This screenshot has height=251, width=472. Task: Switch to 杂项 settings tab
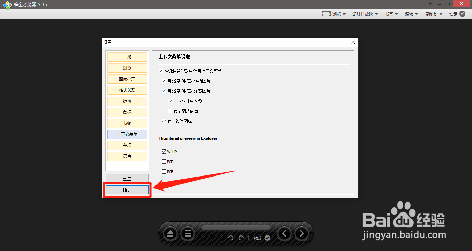tap(127, 145)
